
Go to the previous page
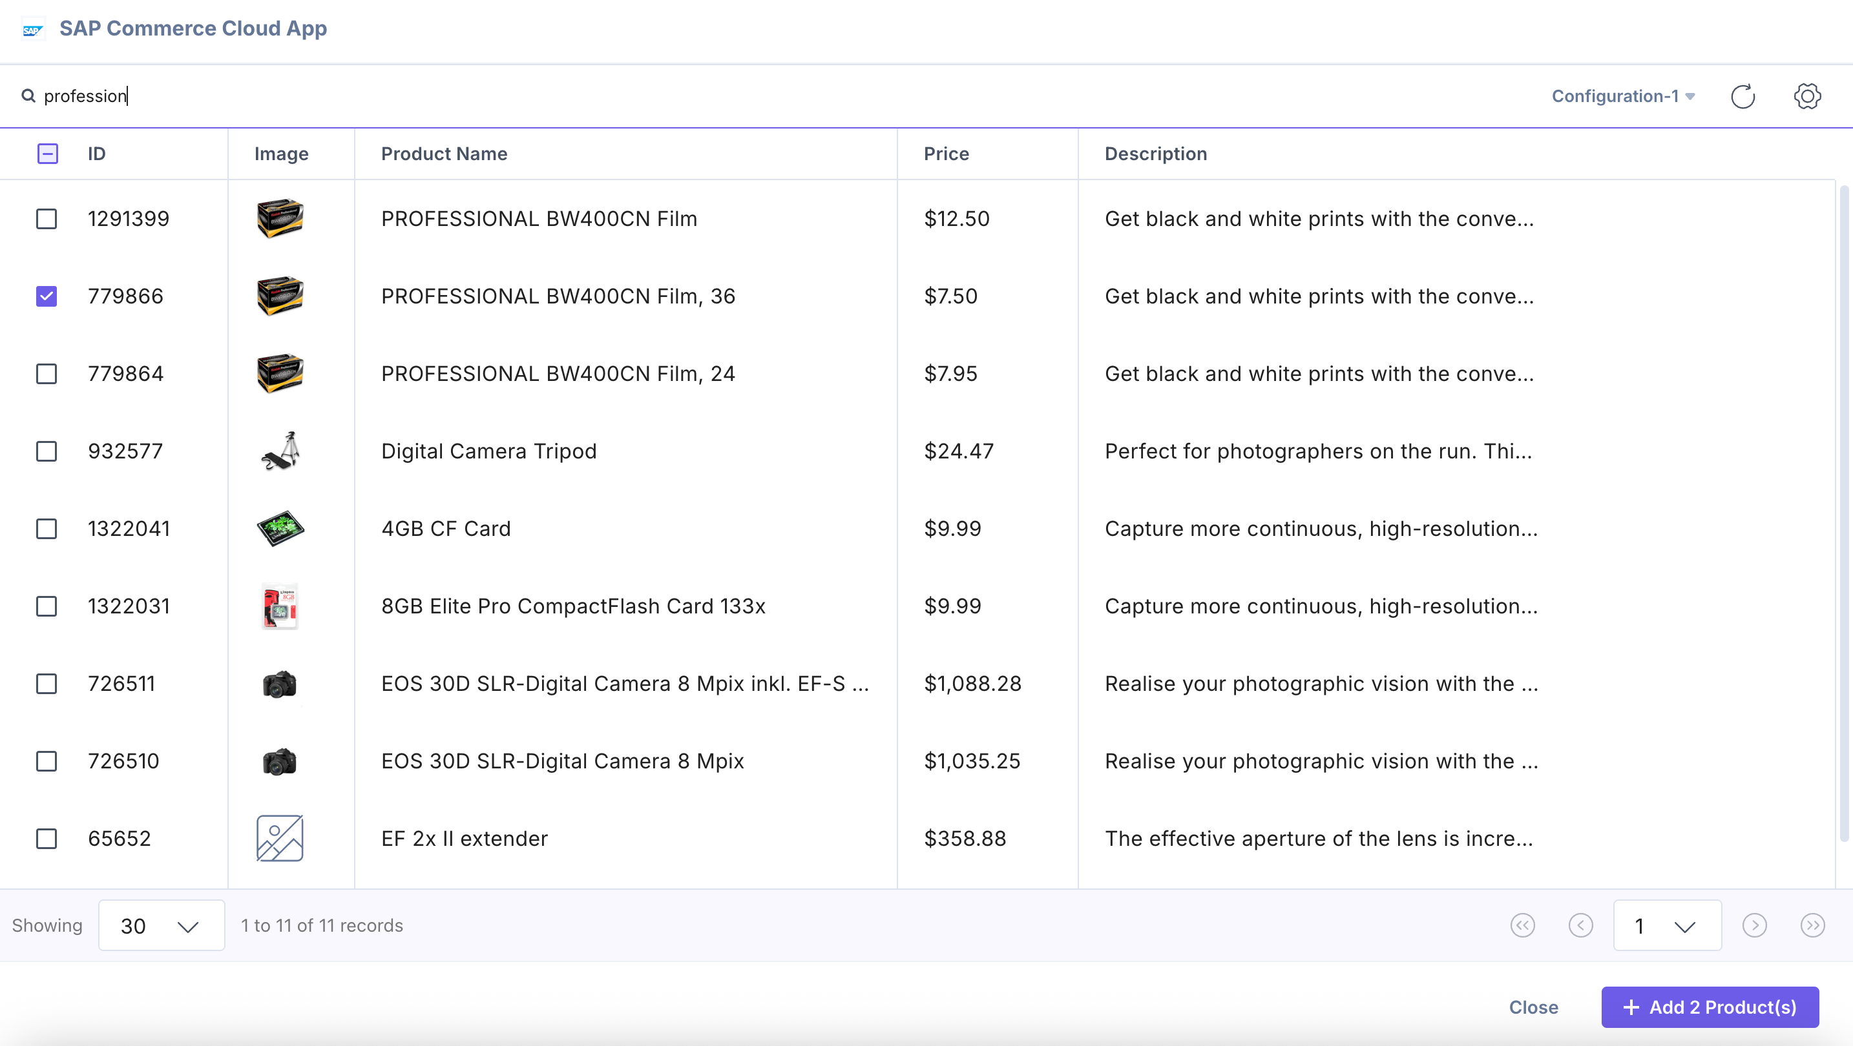(1580, 925)
